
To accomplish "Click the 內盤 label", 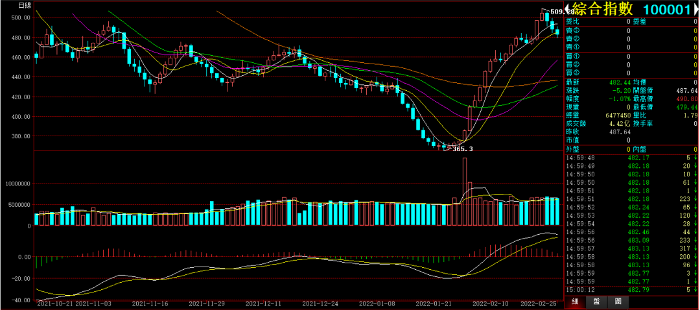I will click(x=640, y=149).
